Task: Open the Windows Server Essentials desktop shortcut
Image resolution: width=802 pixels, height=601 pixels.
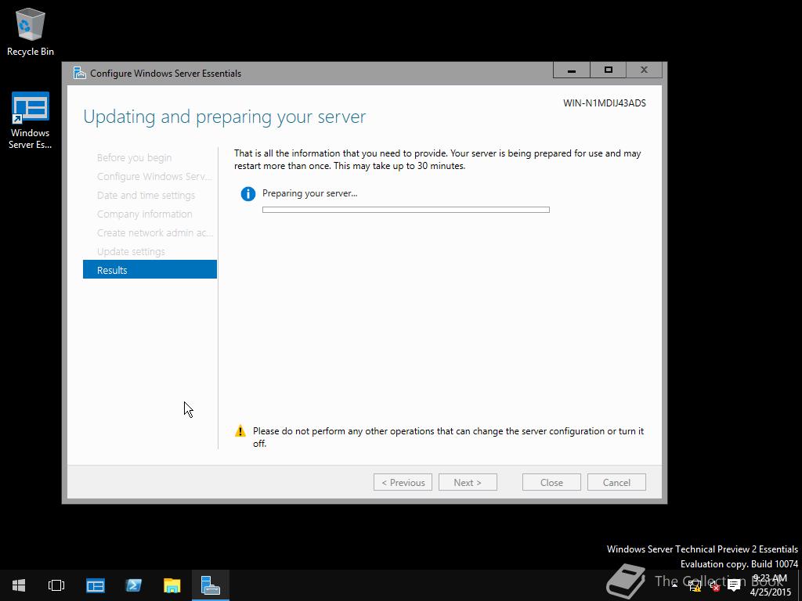Action: (31, 121)
